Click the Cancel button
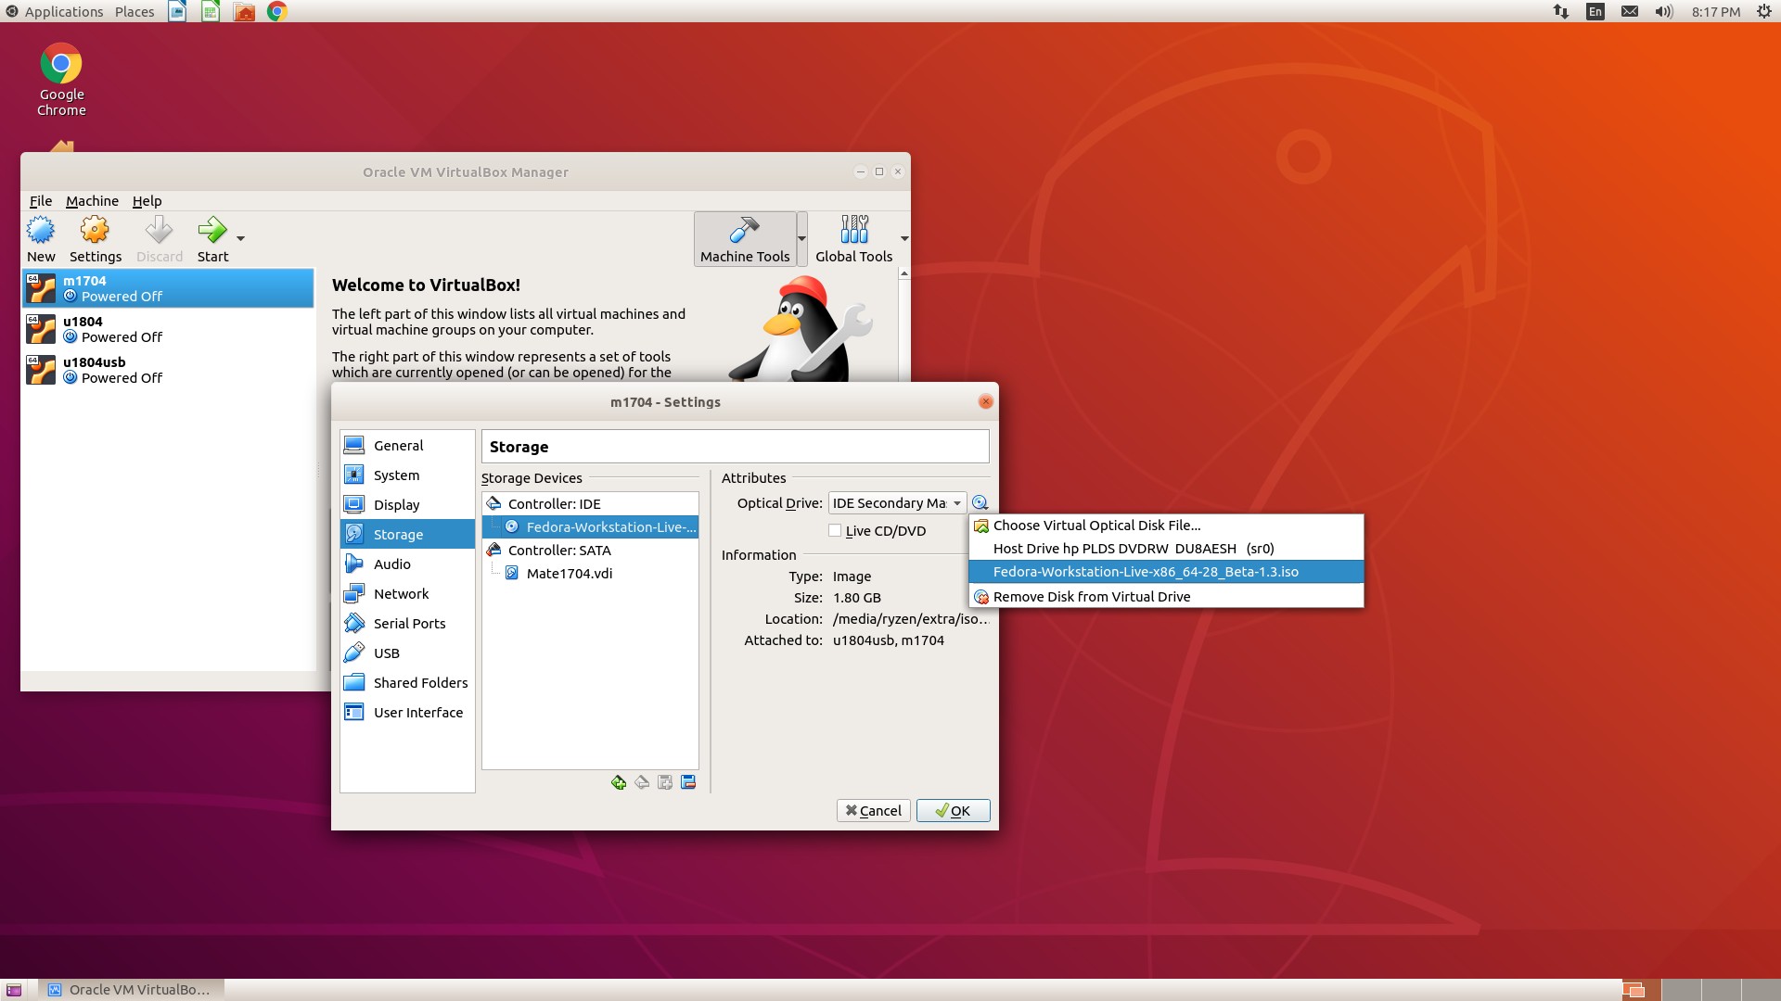 pos(873,811)
